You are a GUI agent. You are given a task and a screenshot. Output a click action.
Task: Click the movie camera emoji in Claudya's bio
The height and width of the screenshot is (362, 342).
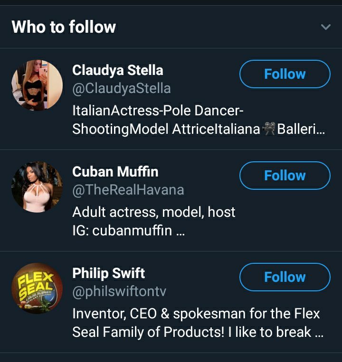269,129
